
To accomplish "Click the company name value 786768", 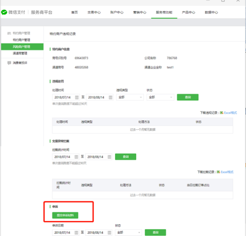I will click(172, 58).
